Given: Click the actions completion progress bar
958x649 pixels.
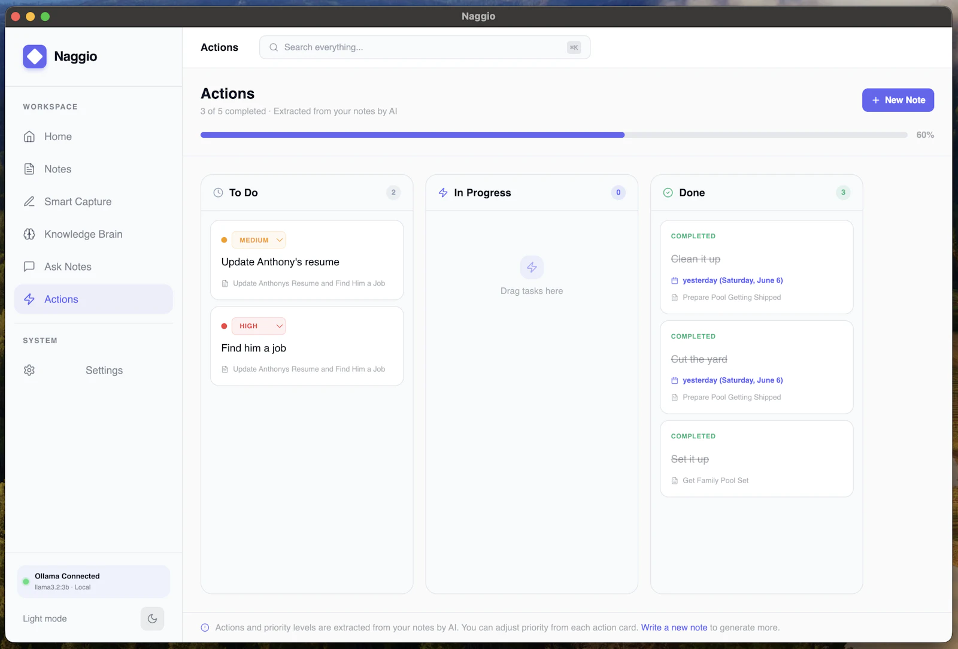Looking at the screenshot, I should click(x=554, y=135).
